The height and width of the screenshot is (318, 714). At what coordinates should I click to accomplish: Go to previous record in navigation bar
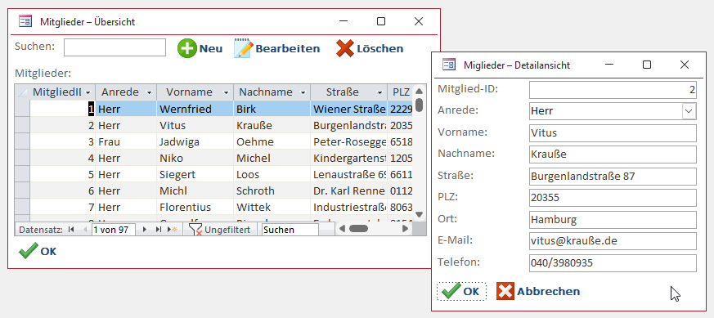(84, 230)
